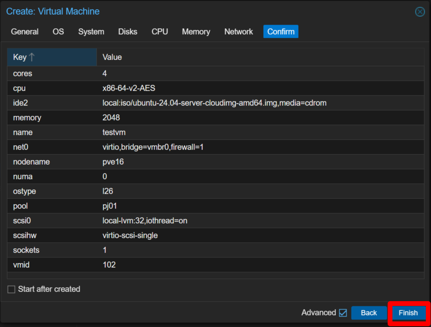Click the Finish button
Screen dimensions: 431x327
(x=408, y=313)
